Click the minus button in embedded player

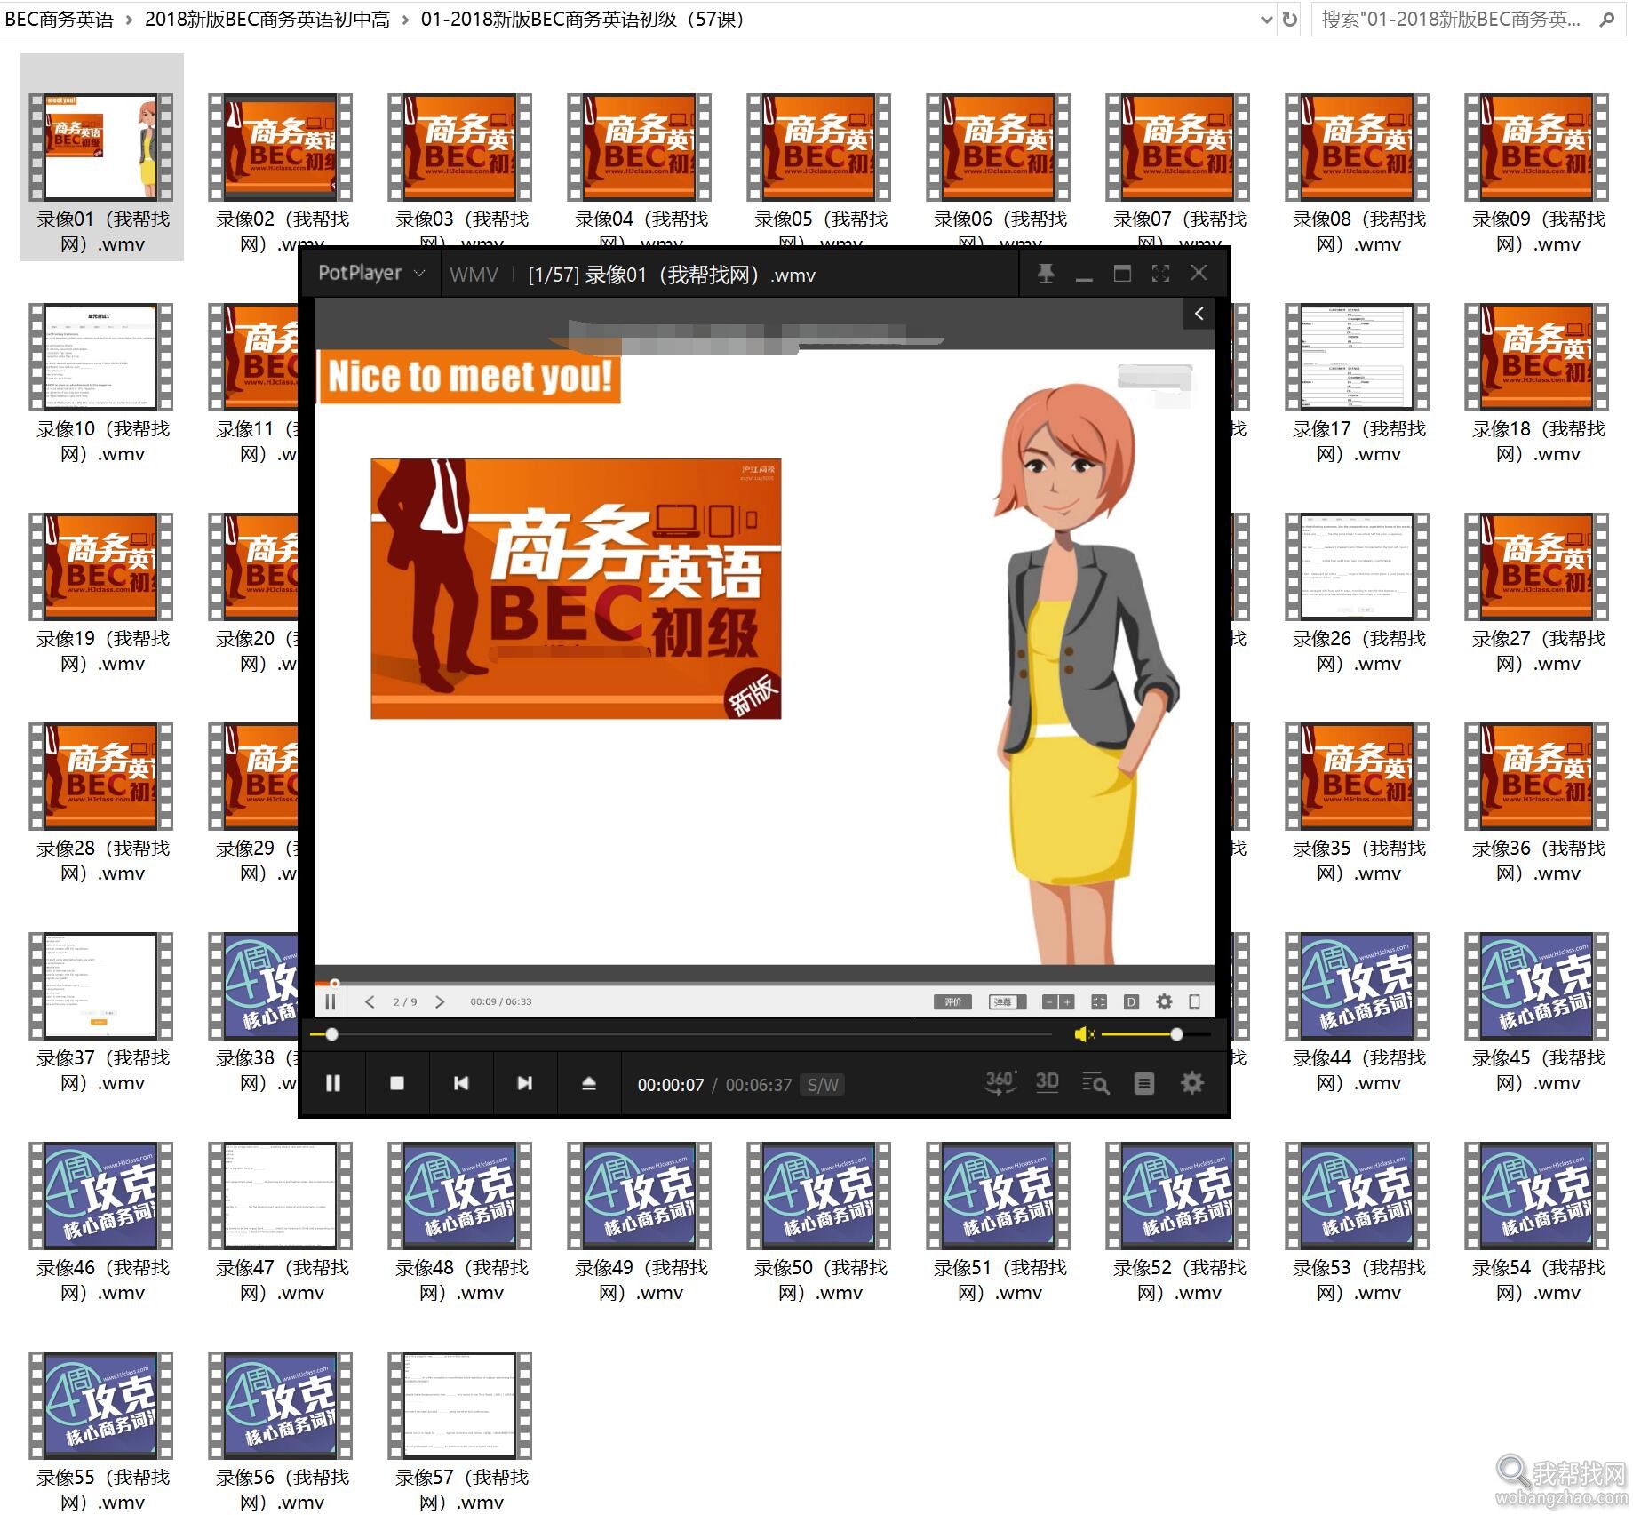click(x=1049, y=1001)
